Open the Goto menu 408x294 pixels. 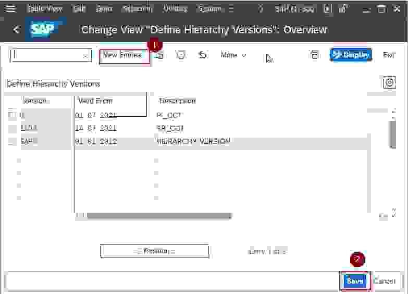tap(104, 9)
